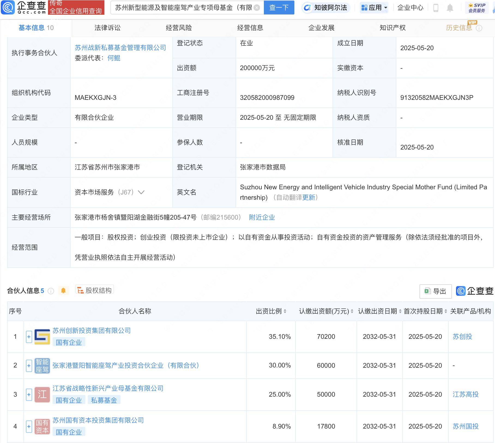Expand the 资本市场服务 (J67) industry details
This screenshot has height=443, width=495.
click(141, 192)
